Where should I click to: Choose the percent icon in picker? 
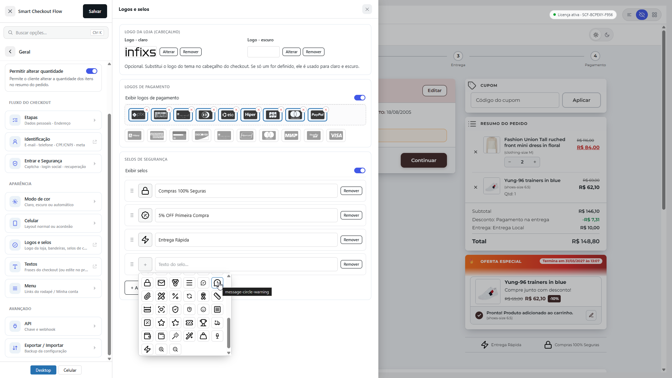(175, 296)
